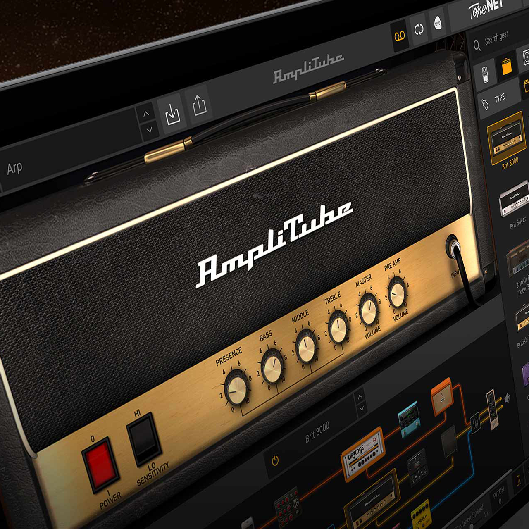Go to previous preset with up arrow
Image resolution: width=529 pixels, height=529 pixels.
click(146, 114)
